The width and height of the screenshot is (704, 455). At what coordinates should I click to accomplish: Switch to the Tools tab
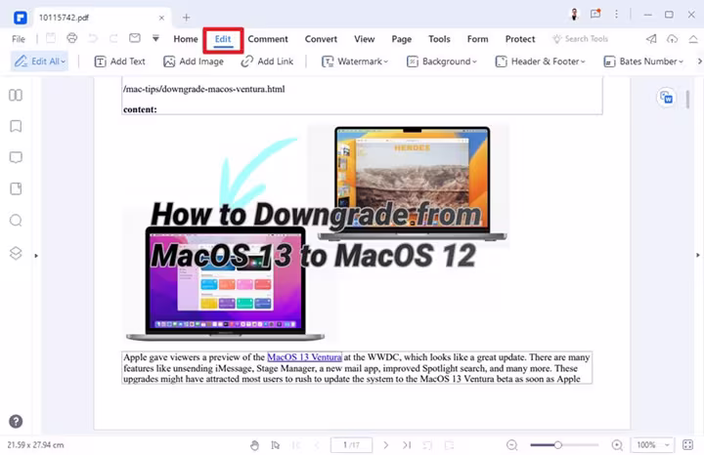click(x=439, y=39)
